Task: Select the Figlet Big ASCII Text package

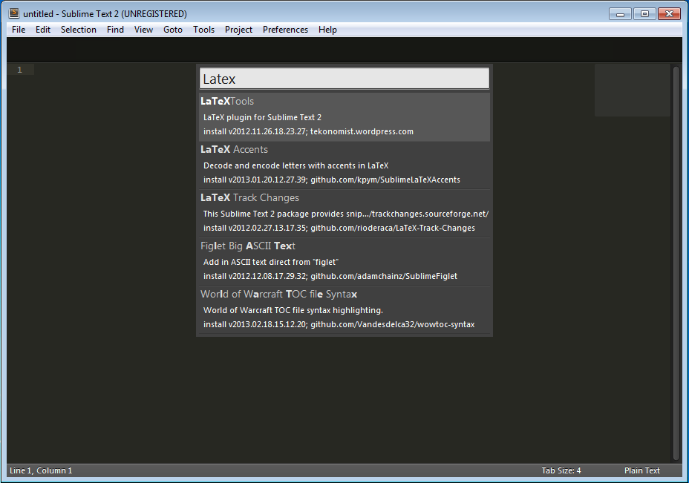Action: coord(344,262)
